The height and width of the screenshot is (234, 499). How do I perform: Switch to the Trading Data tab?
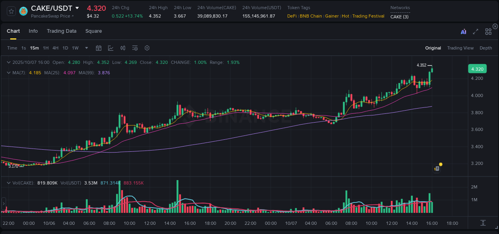coord(61,31)
